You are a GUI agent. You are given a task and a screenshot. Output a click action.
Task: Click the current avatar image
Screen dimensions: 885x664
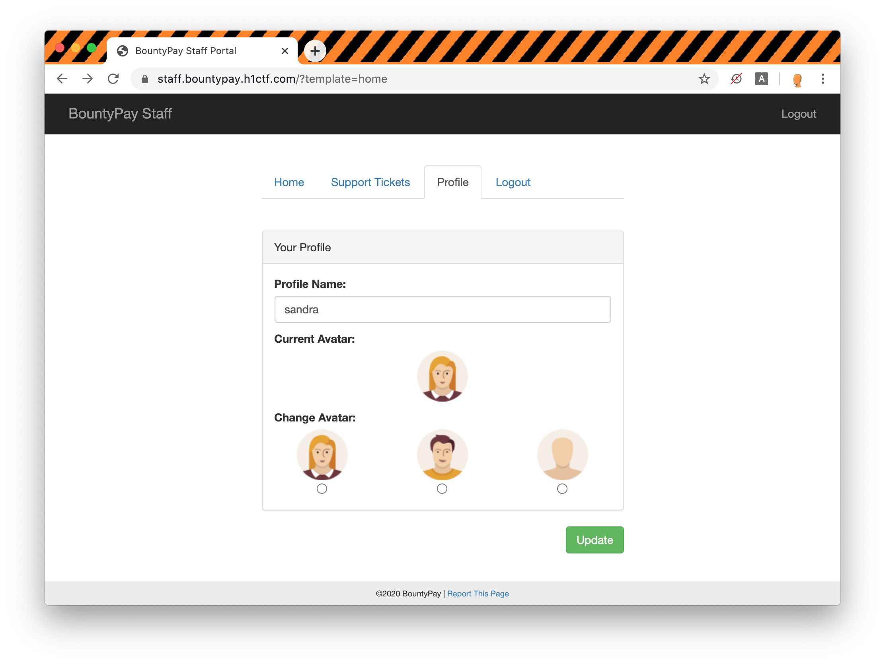tap(442, 376)
